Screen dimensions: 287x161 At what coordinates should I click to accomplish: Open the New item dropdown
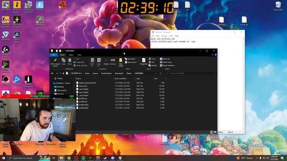point(130,59)
